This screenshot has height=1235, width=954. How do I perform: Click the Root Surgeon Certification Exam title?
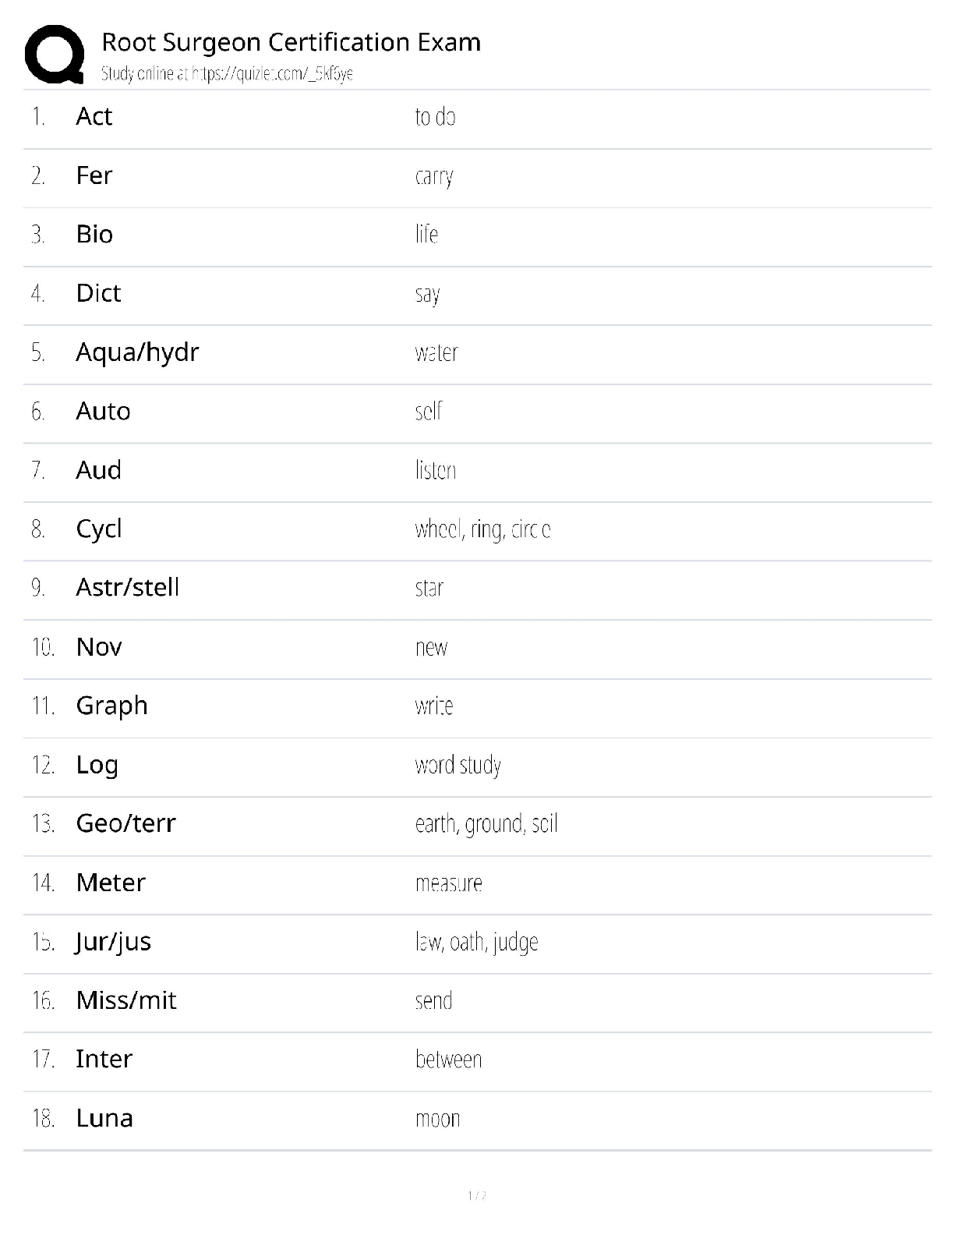pyautogui.click(x=291, y=42)
